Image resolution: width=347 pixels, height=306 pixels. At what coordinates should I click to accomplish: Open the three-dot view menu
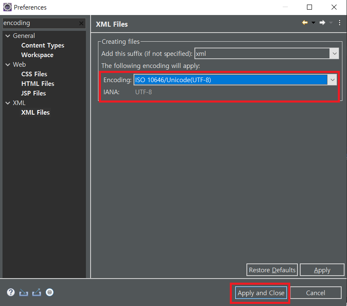click(339, 23)
